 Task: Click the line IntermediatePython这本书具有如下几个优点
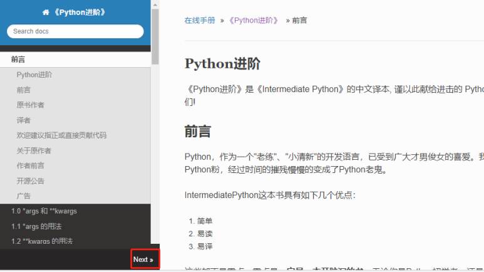270,196
